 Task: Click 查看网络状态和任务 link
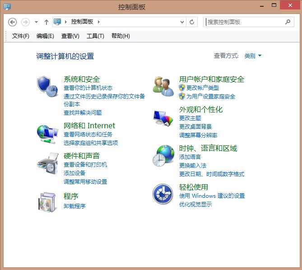(x=88, y=135)
